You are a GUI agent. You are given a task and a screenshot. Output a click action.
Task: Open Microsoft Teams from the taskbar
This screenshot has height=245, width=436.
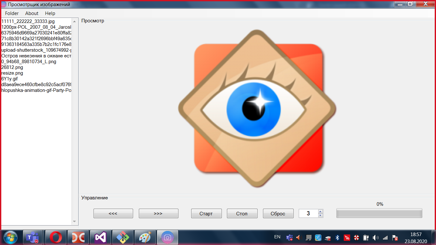(x=33, y=237)
